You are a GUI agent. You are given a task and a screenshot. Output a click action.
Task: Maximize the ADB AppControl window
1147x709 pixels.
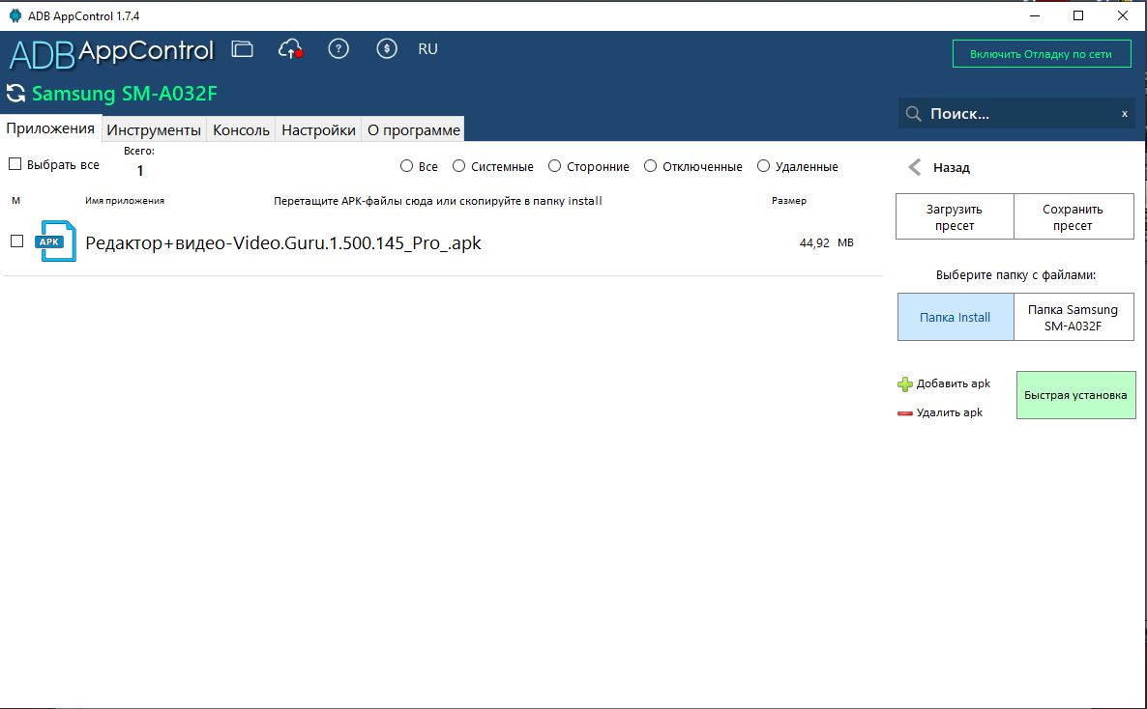point(1078,15)
